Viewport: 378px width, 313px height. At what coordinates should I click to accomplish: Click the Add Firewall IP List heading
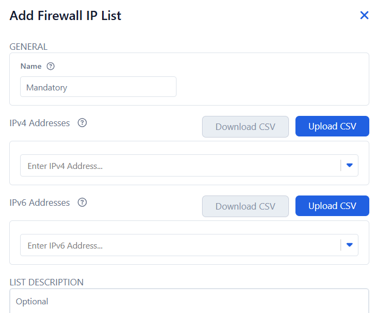65,16
